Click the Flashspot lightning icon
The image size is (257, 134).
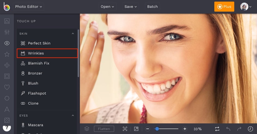[x=23, y=93]
